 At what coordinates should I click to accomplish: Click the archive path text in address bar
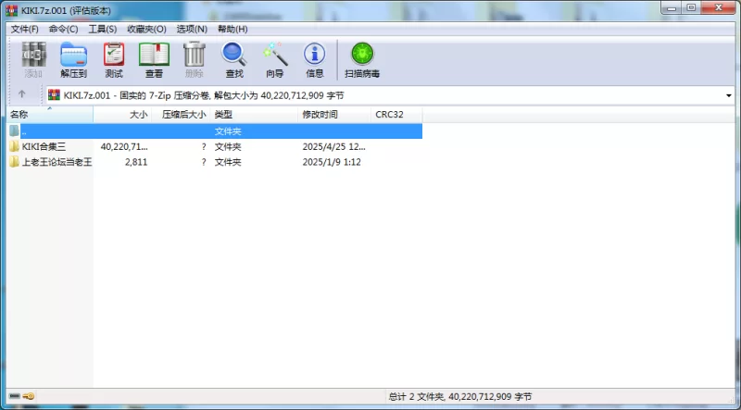[x=204, y=96]
